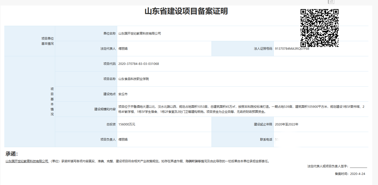The image size is (378, 185).
Task: Select 傅丽娟 in the 法定代表人 row
Action: [123, 49]
